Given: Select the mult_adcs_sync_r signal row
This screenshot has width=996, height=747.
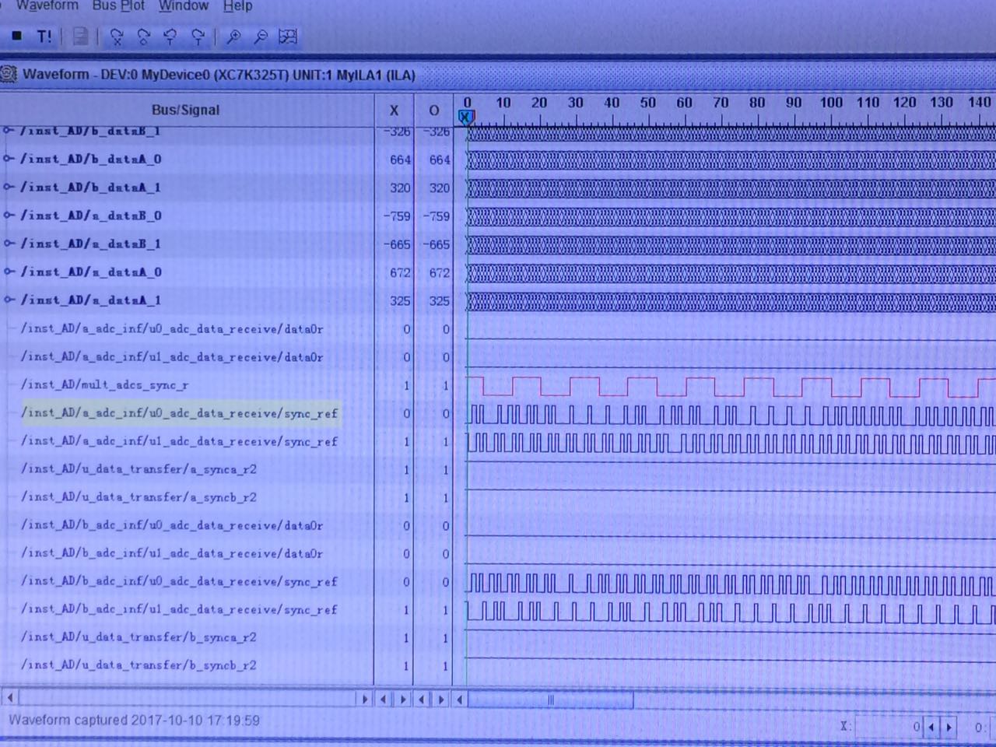Looking at the screenshot, I should [105, 384].
